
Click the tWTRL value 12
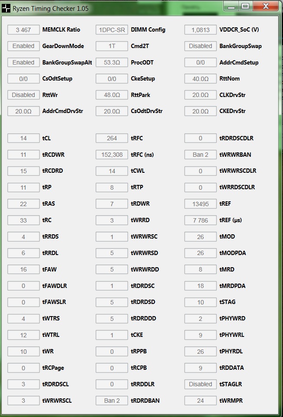pyautogui.click(x=23, y=335)
